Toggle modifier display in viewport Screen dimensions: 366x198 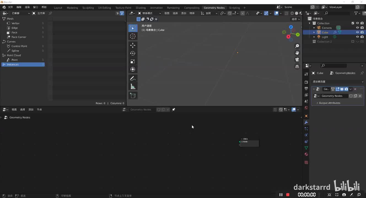pyautogui.click(x=342, y=89)
